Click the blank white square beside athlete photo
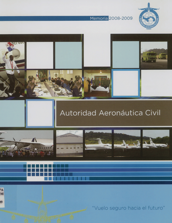 (40, 55)
